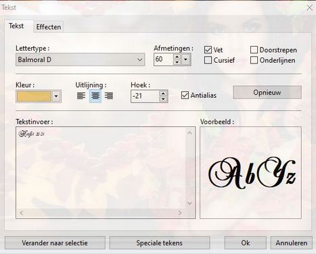
Task: Toggle the Vet checkbox
Action: click(208, 50)
